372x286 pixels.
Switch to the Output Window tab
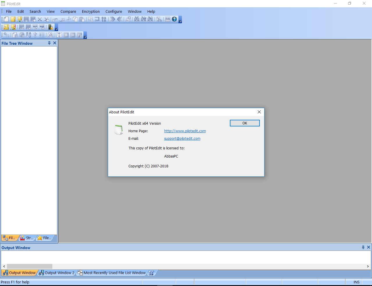tap(19, 273)
